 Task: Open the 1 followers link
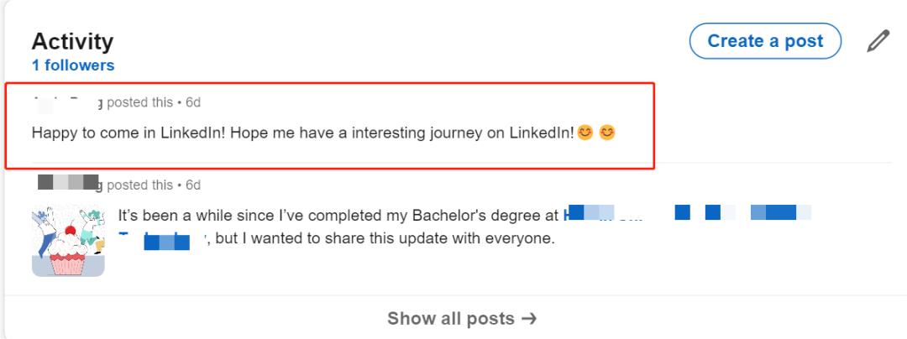point(72,65)
